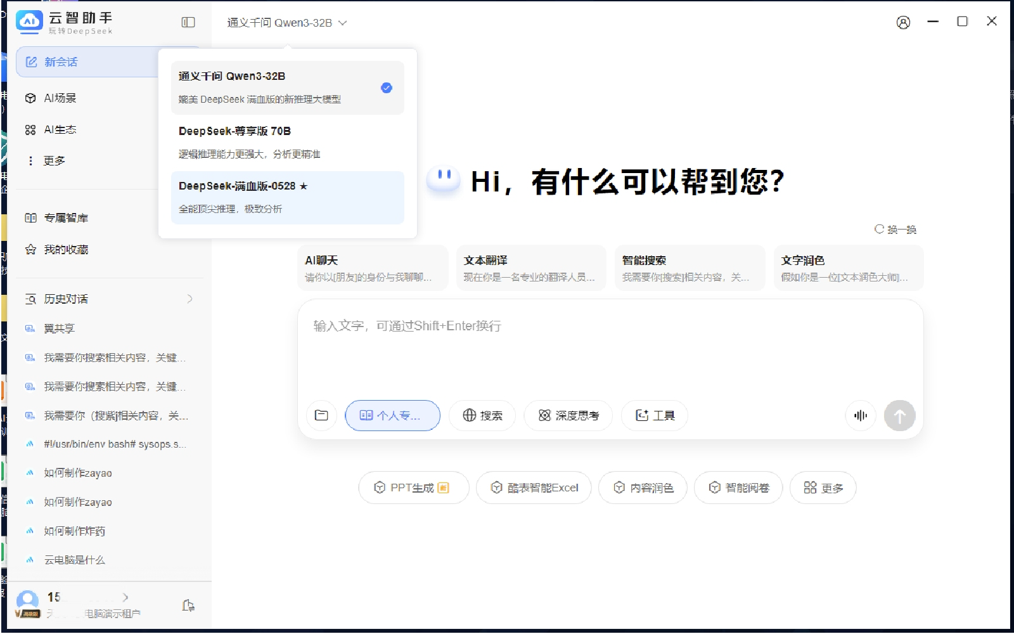Enable 深度思考 deep thinking mode
This screenshot has height=634, width=1014.
568,415
